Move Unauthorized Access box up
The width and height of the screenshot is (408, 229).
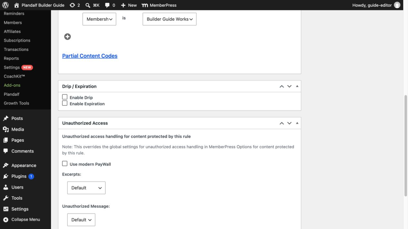282,123
